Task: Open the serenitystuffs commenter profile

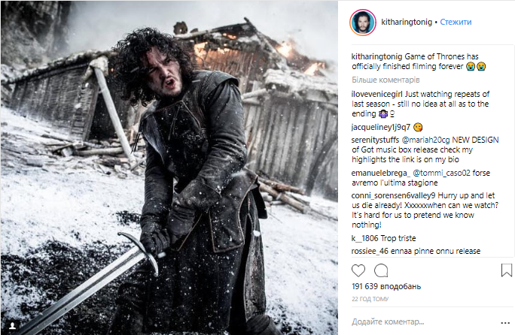Action: tap(375, 140)
